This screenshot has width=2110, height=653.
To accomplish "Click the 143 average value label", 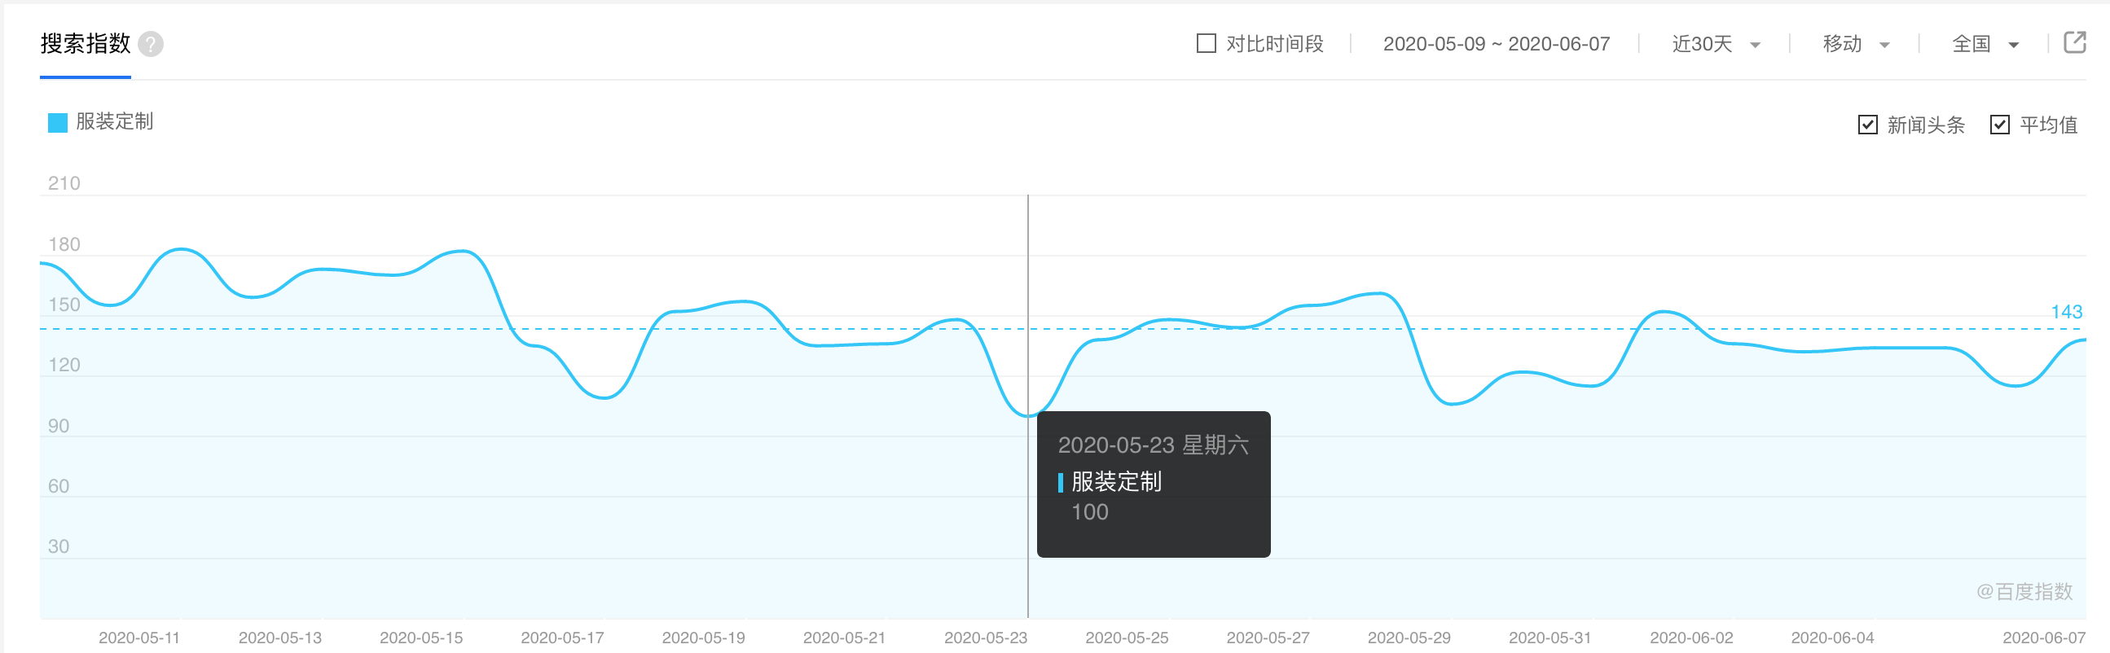I will pos(2066,312).
